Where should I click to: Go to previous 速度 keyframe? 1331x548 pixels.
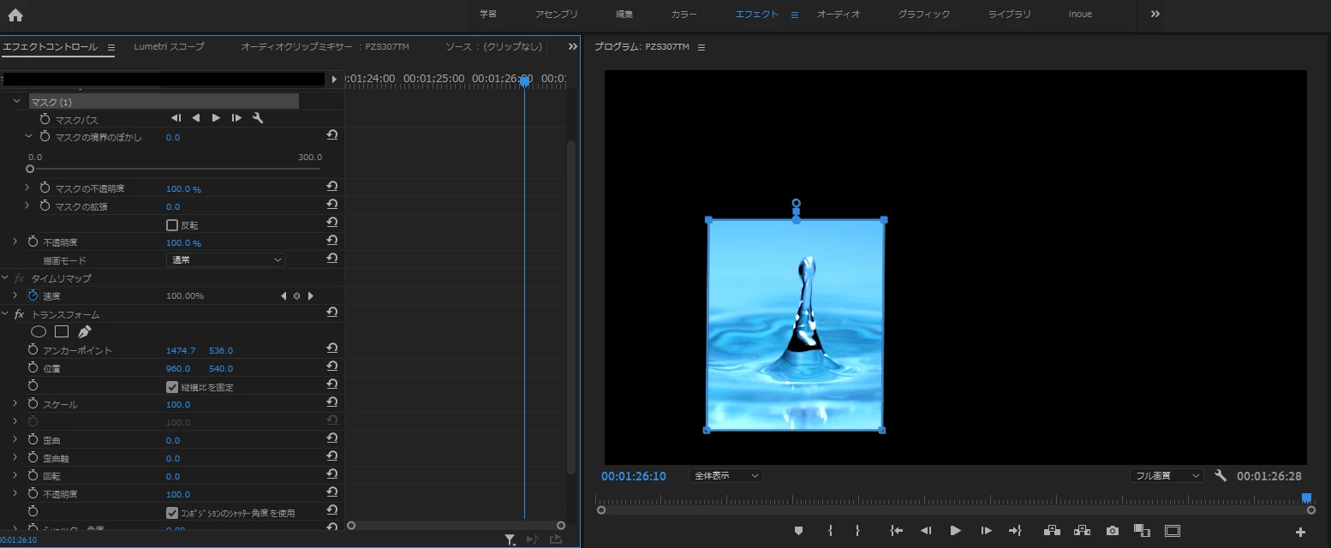[284, 295]
